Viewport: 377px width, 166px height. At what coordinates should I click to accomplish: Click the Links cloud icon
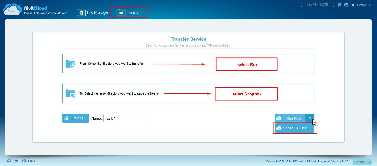[x=24, y=161]
